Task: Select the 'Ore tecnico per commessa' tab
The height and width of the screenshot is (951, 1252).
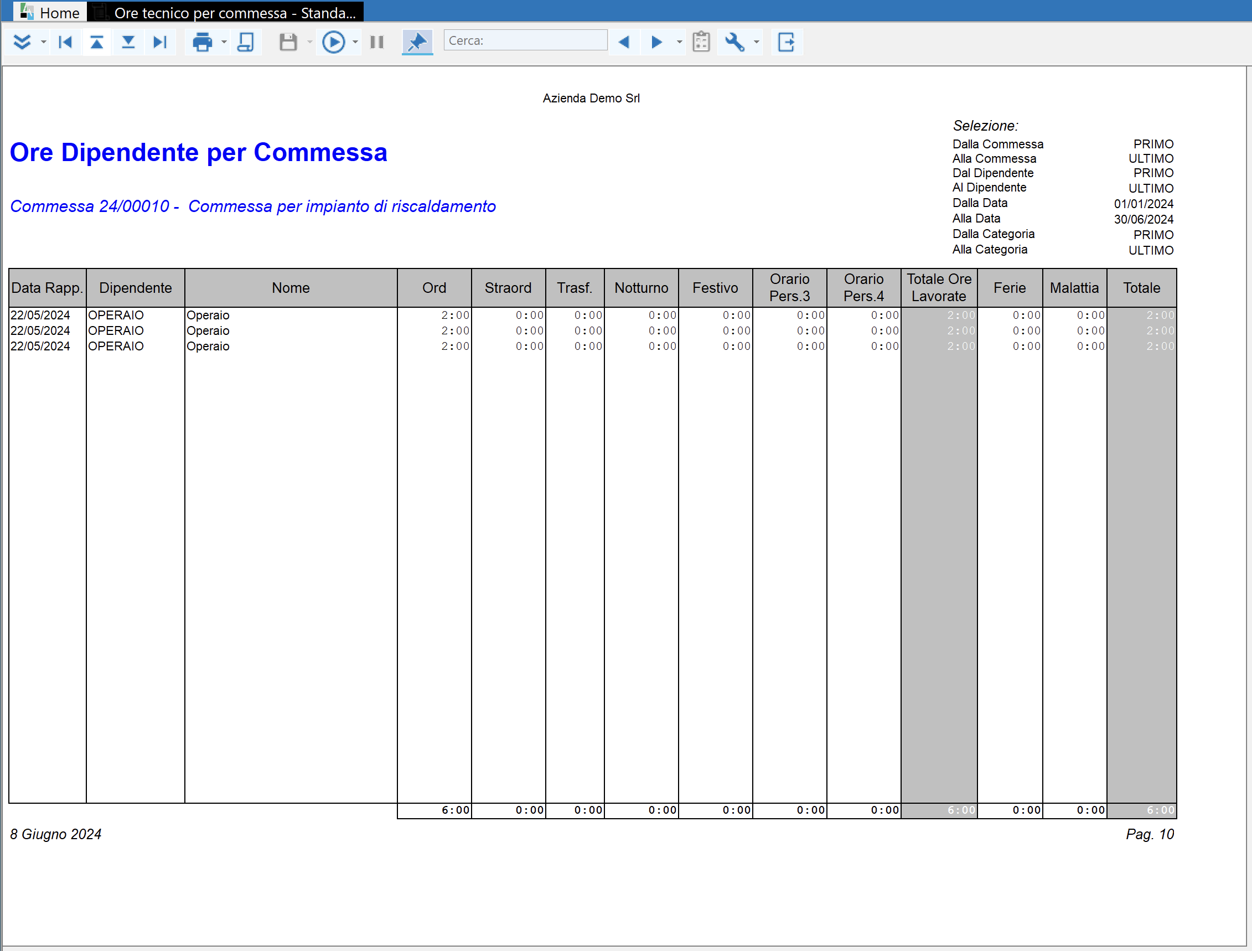Action: [x=225, y=12]
